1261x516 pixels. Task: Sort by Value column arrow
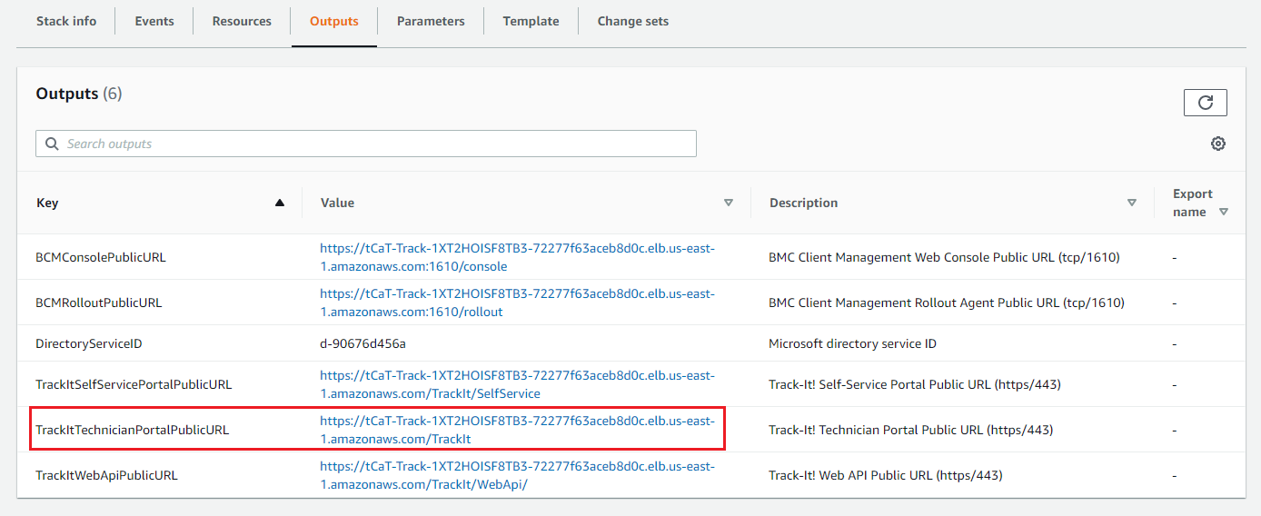(728, 203)
